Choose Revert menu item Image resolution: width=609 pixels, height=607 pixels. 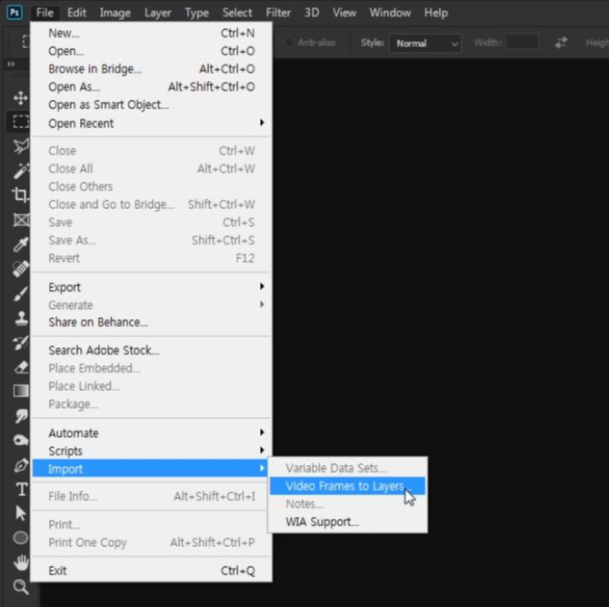pyautogui.click(x=152, y=258)
